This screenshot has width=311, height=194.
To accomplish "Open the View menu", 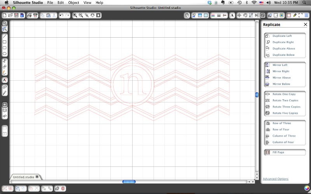I will pyautogui.click(x=87, y=2).
